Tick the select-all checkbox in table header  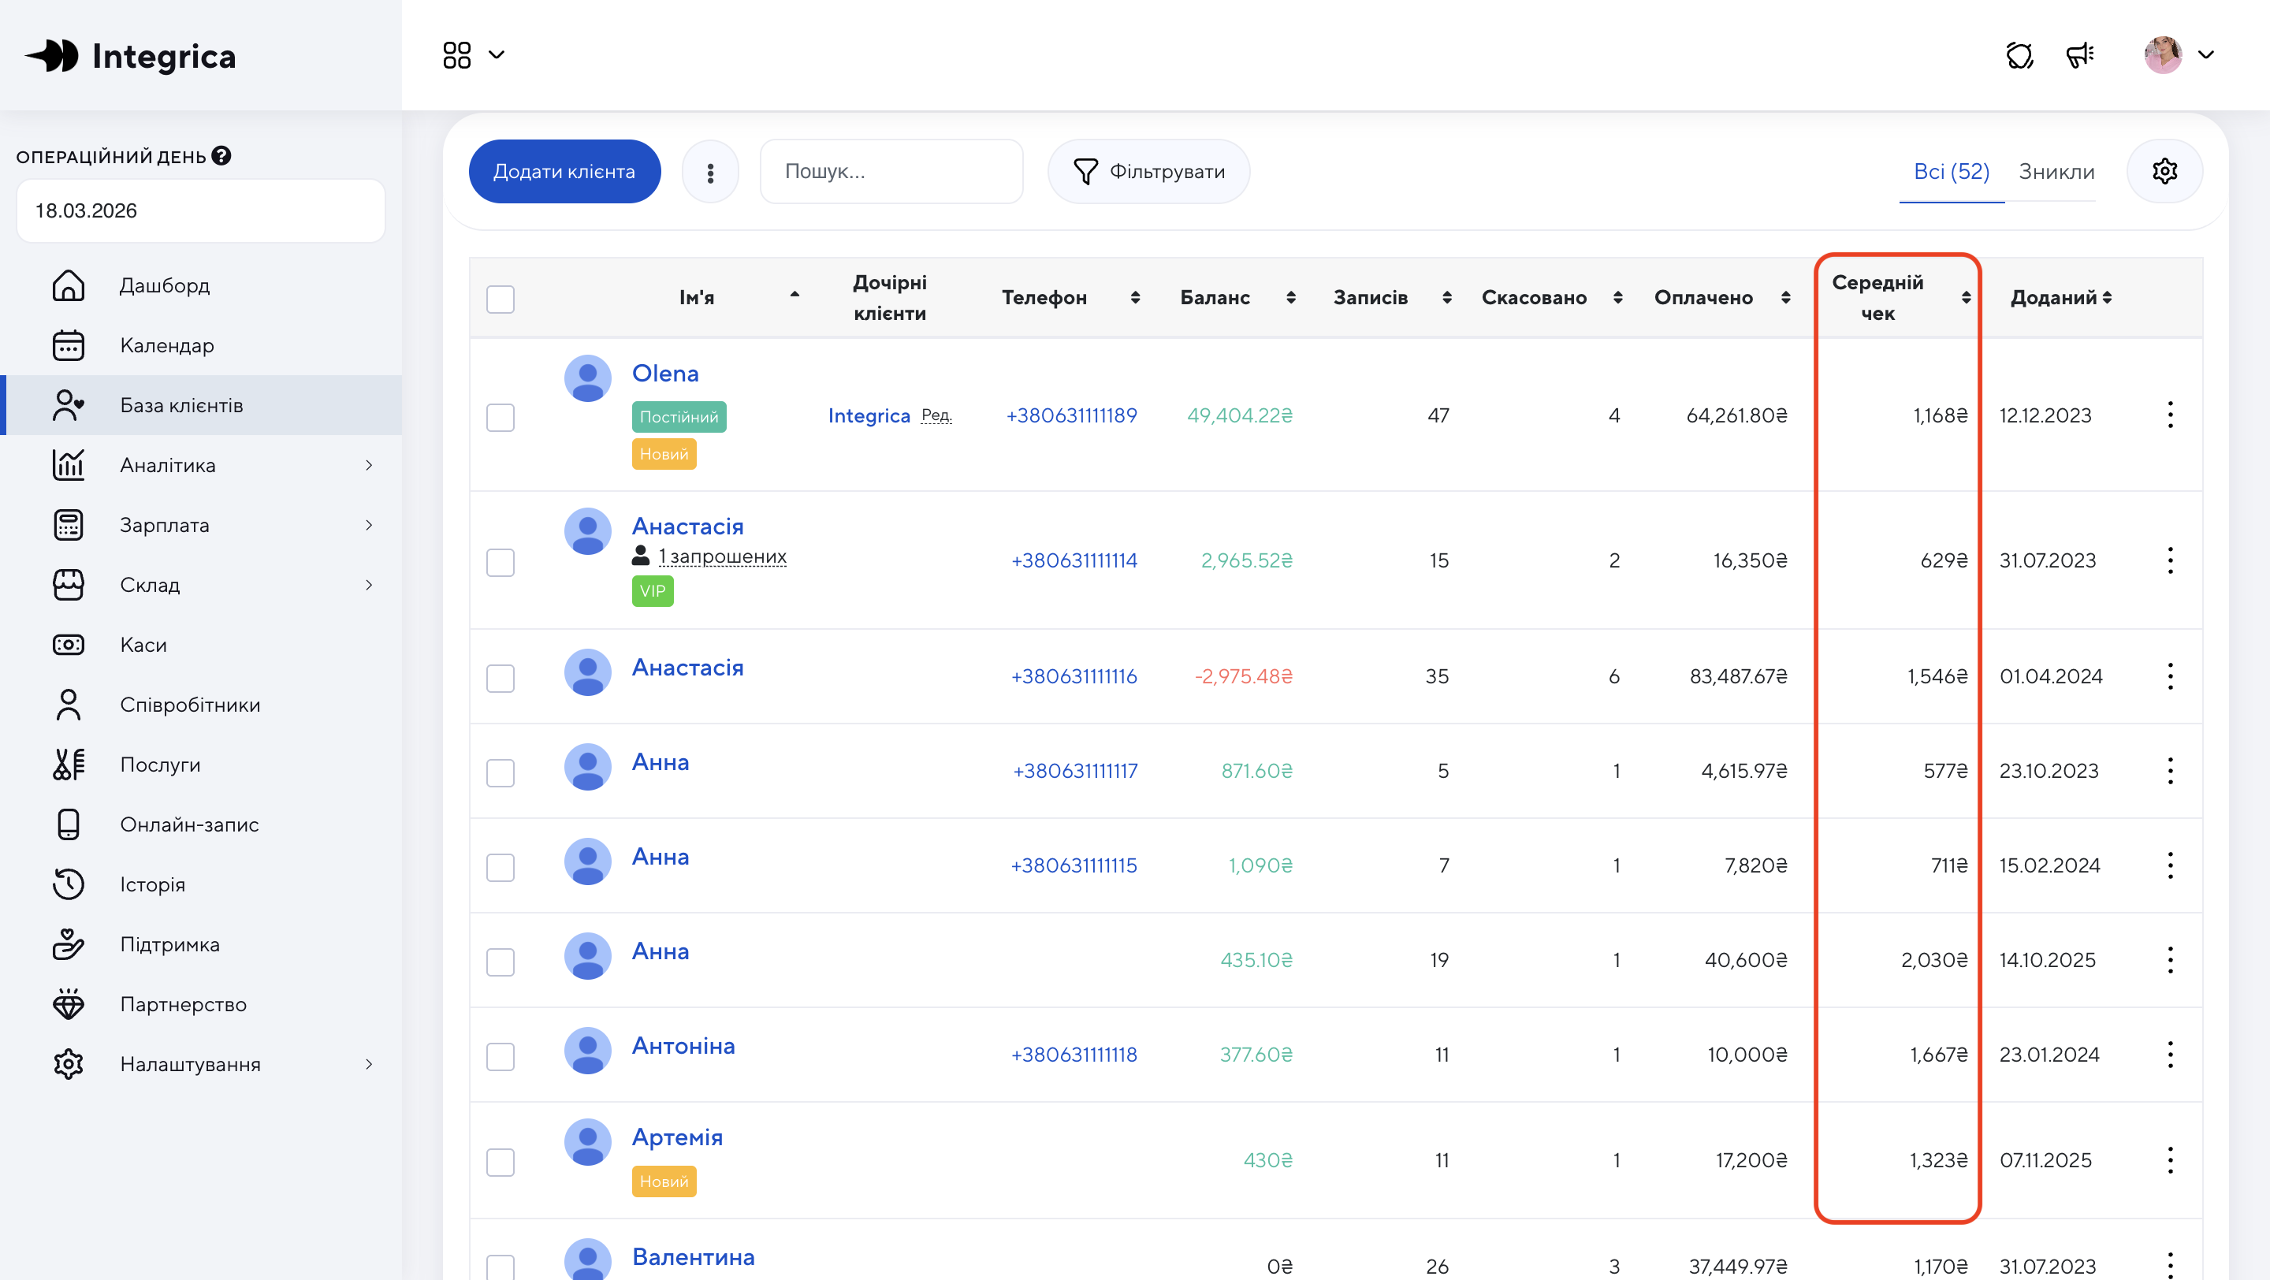[x=501, y=299]
